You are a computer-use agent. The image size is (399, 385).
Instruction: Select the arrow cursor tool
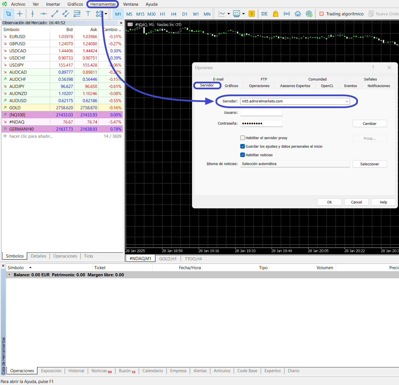pos(9,14)
